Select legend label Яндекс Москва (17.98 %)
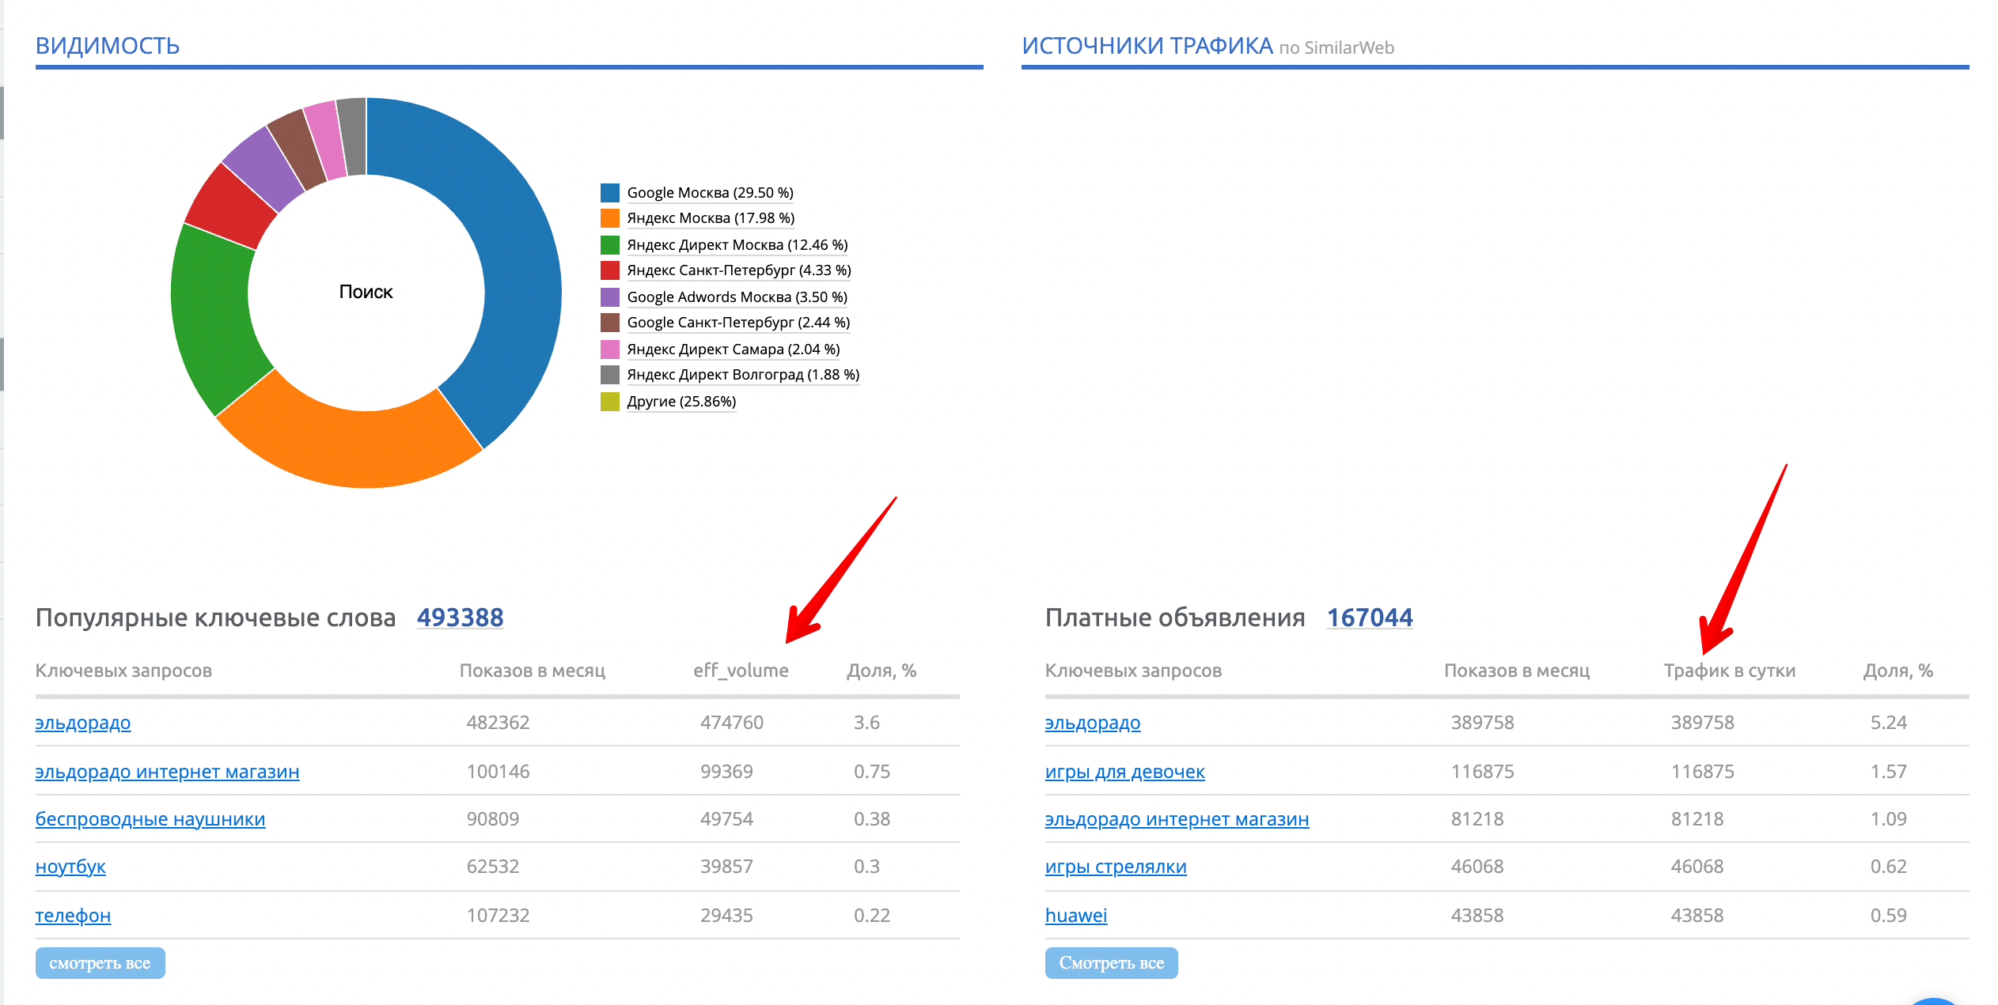Image resolution: width=1998 pixels, height=1005 pixels. point(711,217)
